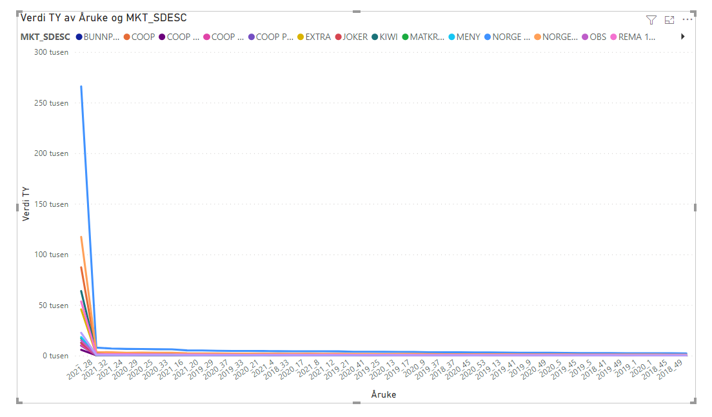Screen dimensions: 712x417
Task: Highlight the KIWI series in the legend
Action: (x=384, y=37)
